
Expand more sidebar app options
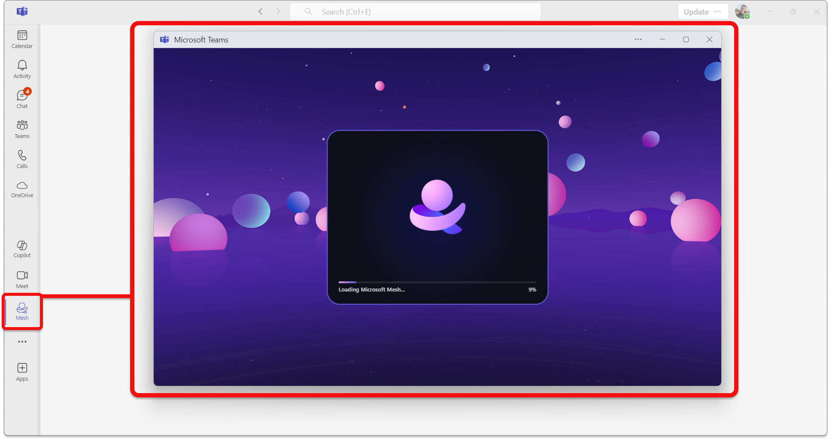tap(22, 341)
